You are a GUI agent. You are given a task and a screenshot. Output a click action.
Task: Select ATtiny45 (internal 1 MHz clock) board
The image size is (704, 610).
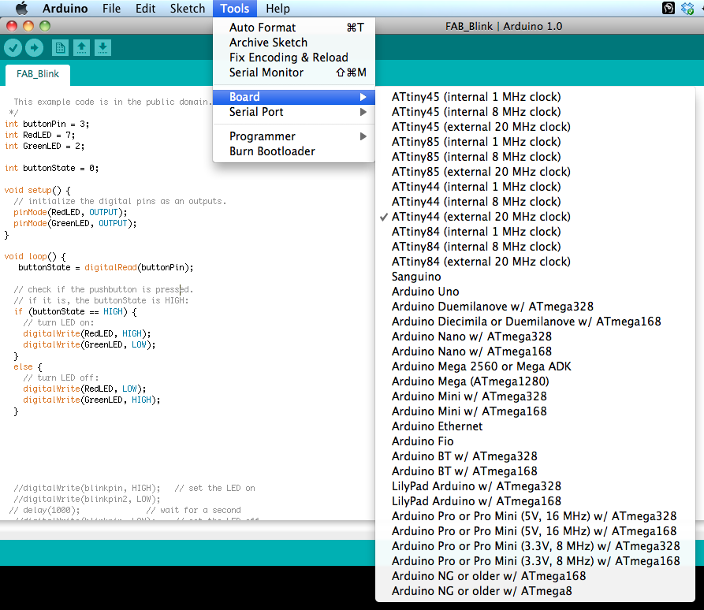click(535, 97)
